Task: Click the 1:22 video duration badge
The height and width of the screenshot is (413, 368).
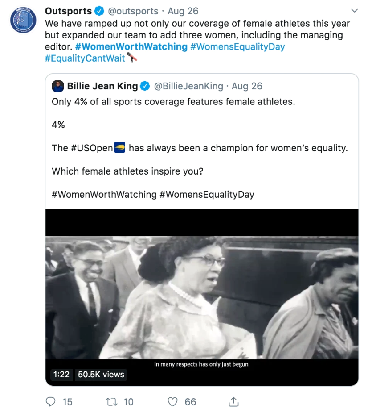Action: click(61, 375)
